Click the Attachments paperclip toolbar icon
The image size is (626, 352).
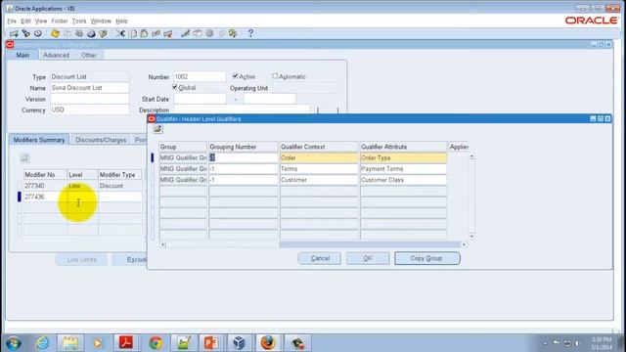coord(222,33)
